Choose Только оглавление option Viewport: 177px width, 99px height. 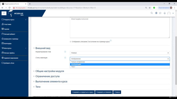pyautogui.click(x=120, y=62)
